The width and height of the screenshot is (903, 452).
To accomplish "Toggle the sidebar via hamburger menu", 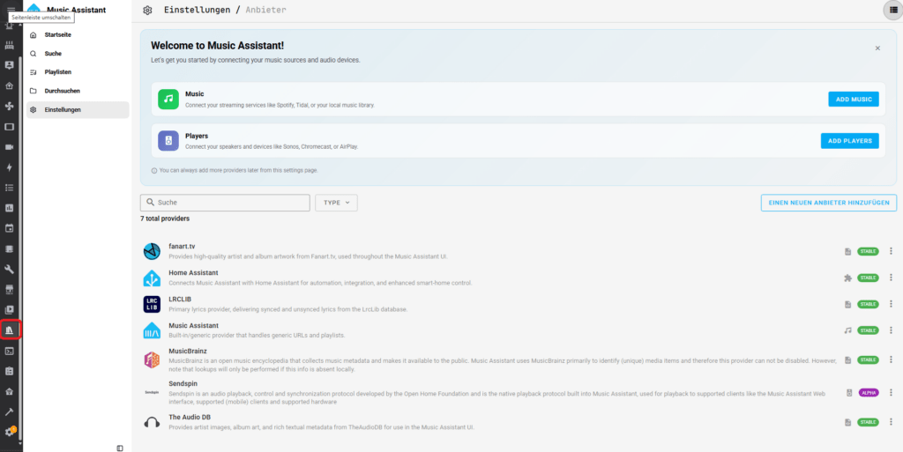I will (x=11, y=9).
